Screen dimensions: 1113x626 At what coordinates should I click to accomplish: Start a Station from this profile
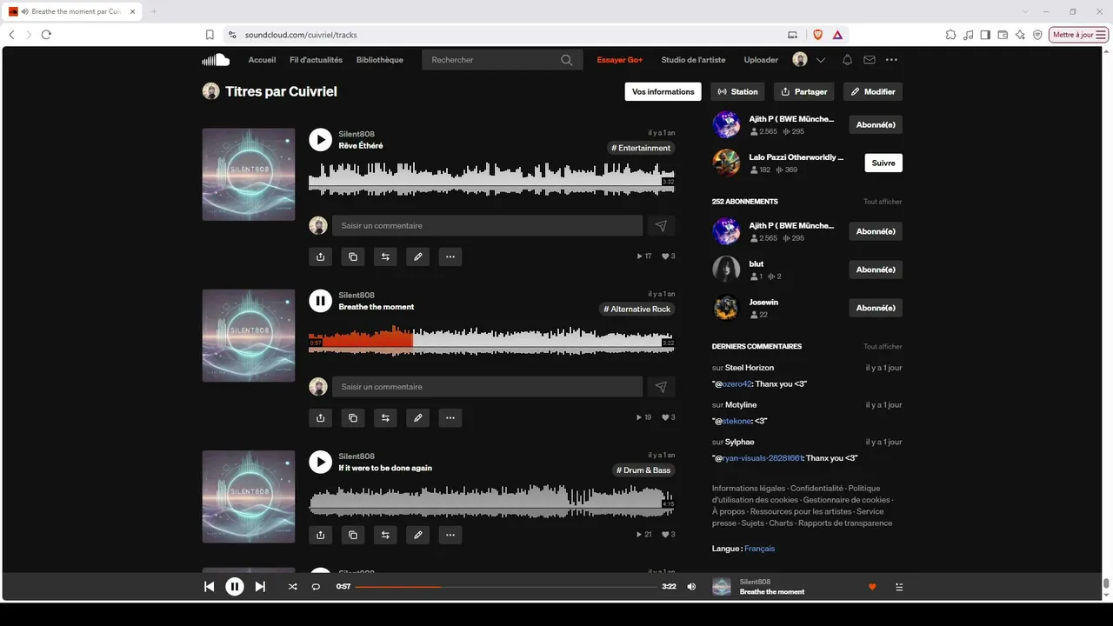738,91
